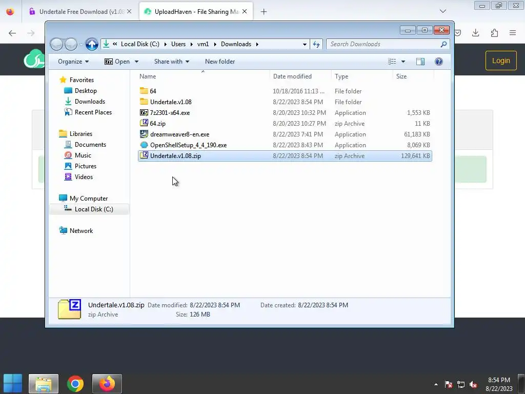Click the Open toolbar button
The width and height of the screenshot is (525, 394).
coord(117,62)
